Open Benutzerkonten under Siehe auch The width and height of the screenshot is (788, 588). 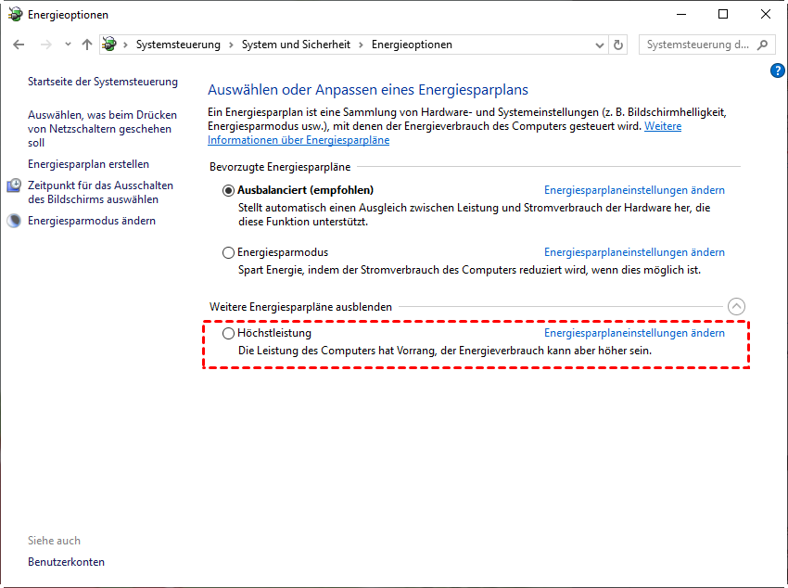click(x=67, y=562)
